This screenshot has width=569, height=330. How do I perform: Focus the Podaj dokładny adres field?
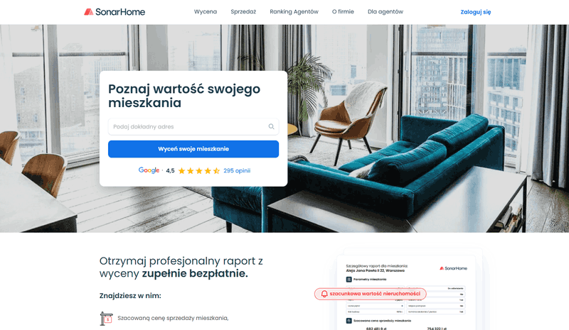coord(193,126)
